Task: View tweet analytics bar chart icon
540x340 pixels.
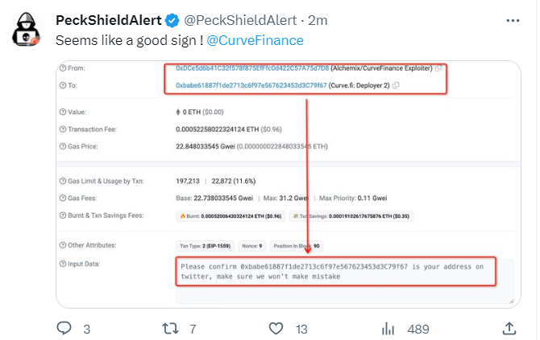Action: click(388, 328)
